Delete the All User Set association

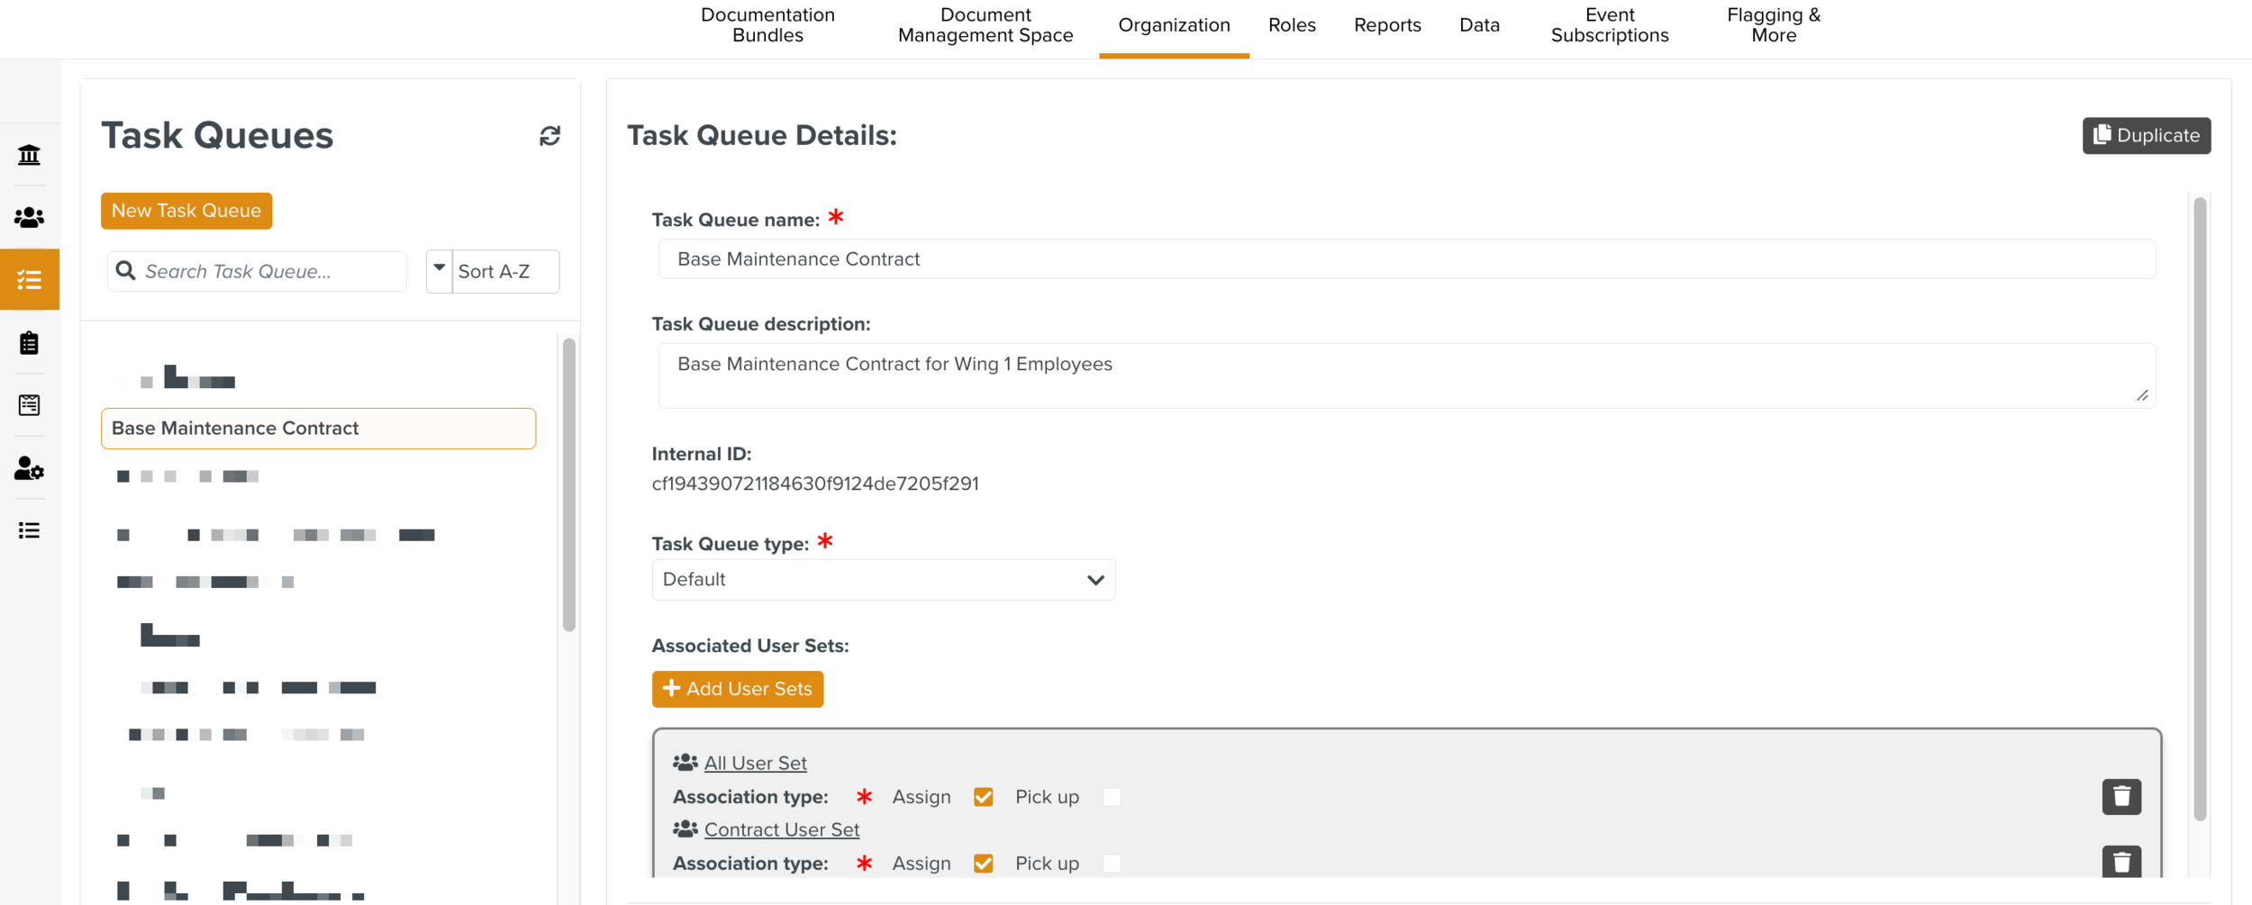click(2120, 797)
